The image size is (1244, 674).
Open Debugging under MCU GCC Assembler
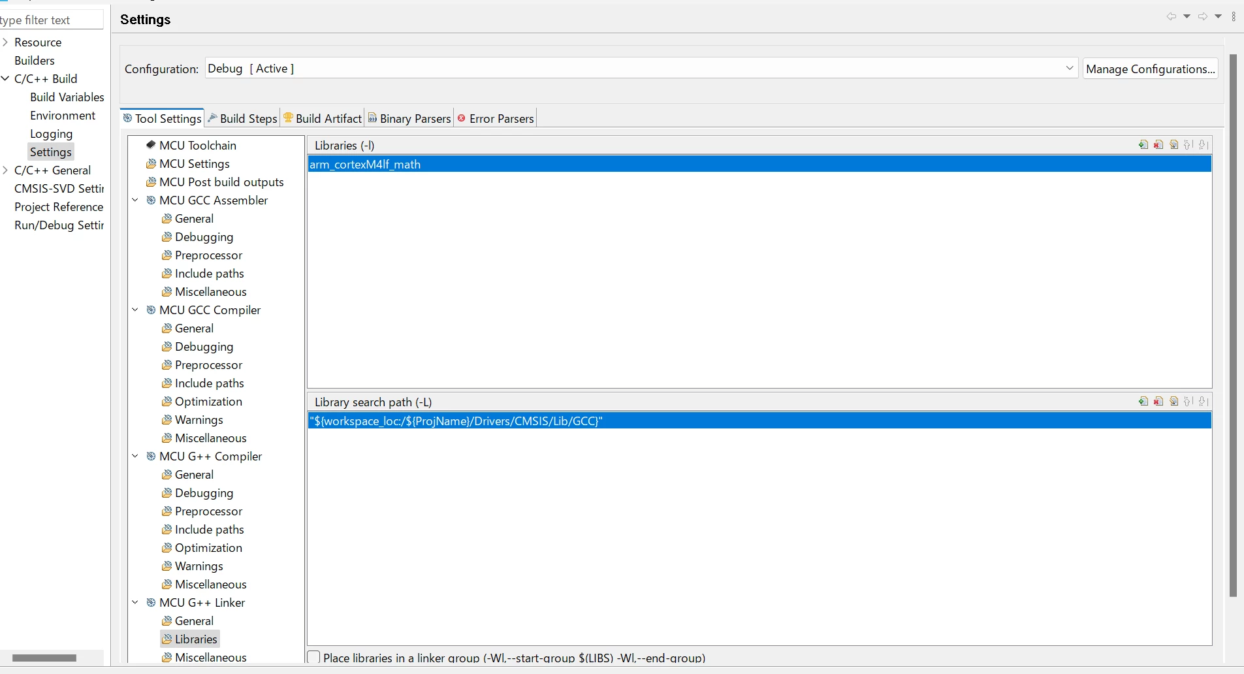[x=204, y=237]
